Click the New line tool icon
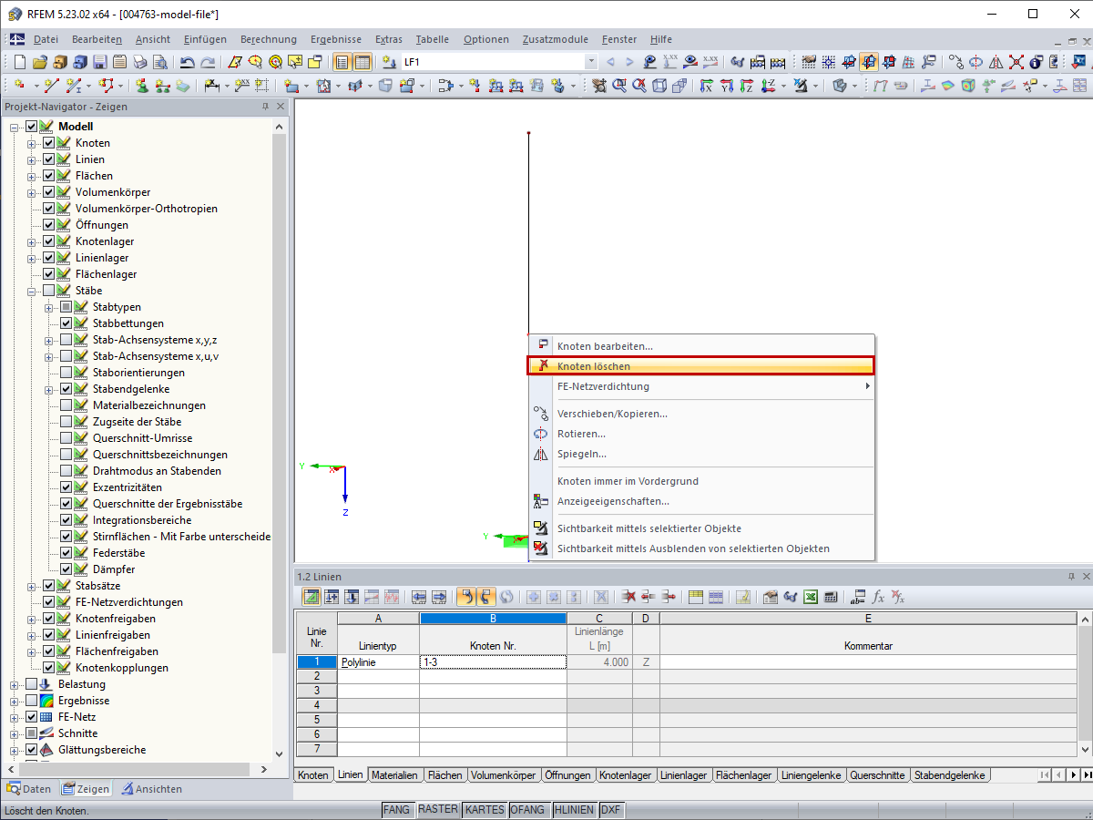 [51, 86]
